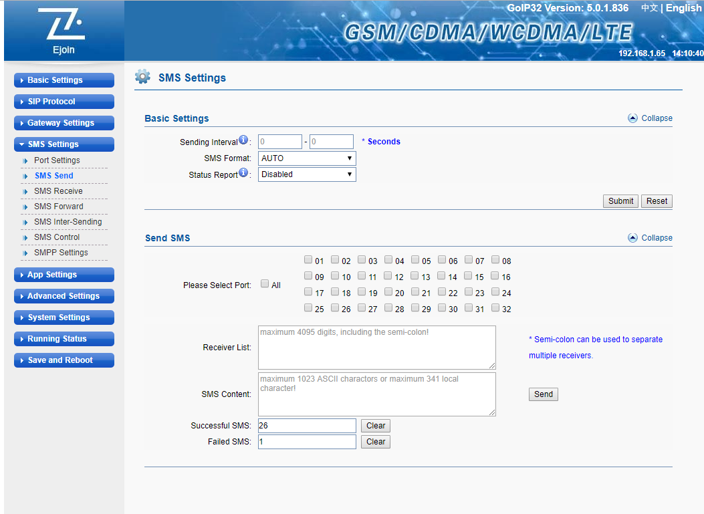Open the SMS Format dropdown
Image resolution: width=704 pixels, height=514 pixels.
pyautogui.click(x=307, y=158)
